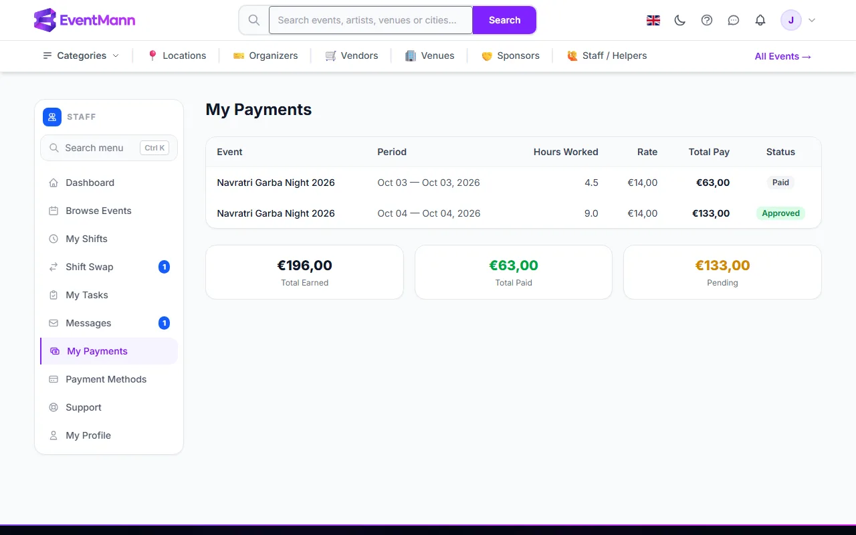Screen dimensions: 856x535
Task: Click the €63,00 Total Paid card
Action: pyautogui.click(x=514, y=272)
